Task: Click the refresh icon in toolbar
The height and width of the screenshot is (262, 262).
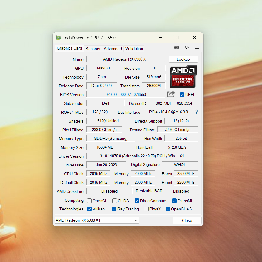Action: click(187, 47)
